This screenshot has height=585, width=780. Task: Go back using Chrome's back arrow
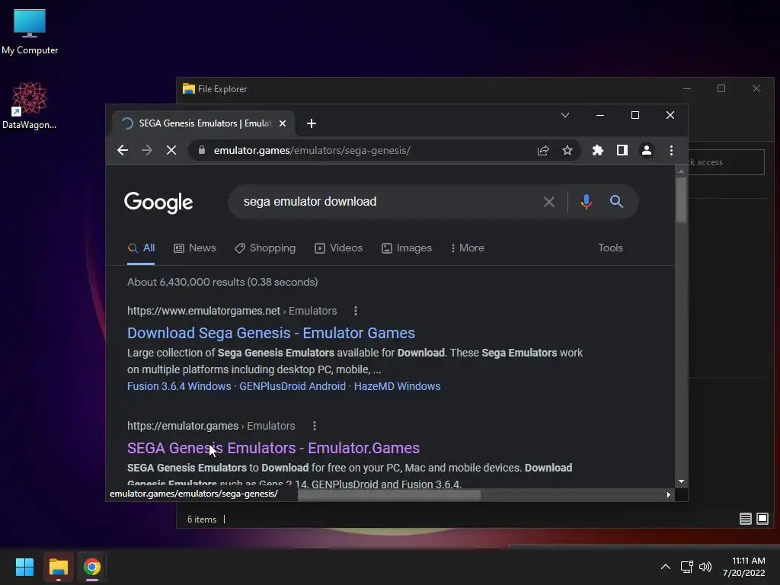click(x=123, y=150)
